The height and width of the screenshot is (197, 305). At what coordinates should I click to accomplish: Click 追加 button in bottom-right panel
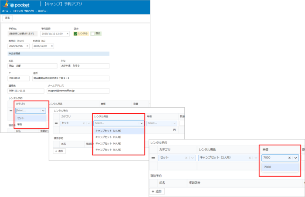(x=157, y=191)
